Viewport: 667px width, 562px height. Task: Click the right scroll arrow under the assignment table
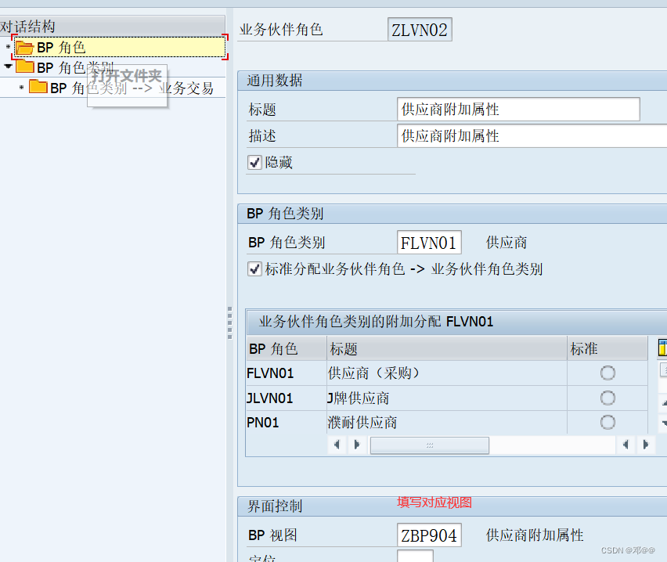point(357,444)
